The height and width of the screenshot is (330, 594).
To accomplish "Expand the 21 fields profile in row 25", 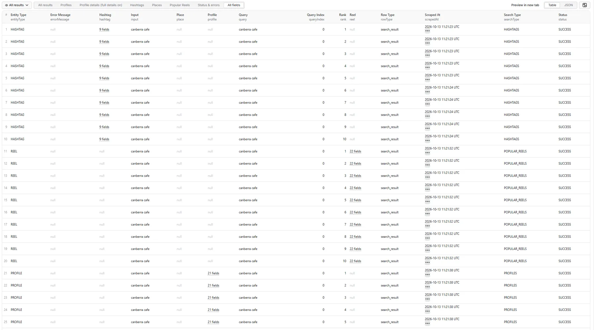I will [x=213, y=322].
